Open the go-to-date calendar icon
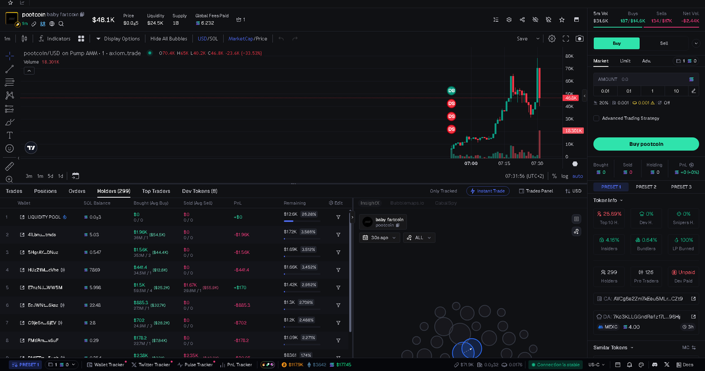Screen dimensions: 705x371 [x=75, y=176]
